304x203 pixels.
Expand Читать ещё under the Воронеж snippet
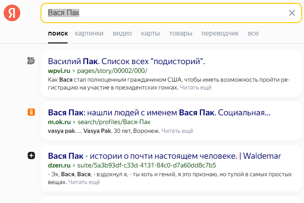point(177,131)
